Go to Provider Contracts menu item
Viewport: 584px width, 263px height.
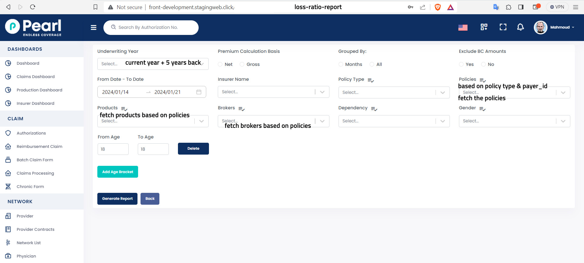(36, 230)
